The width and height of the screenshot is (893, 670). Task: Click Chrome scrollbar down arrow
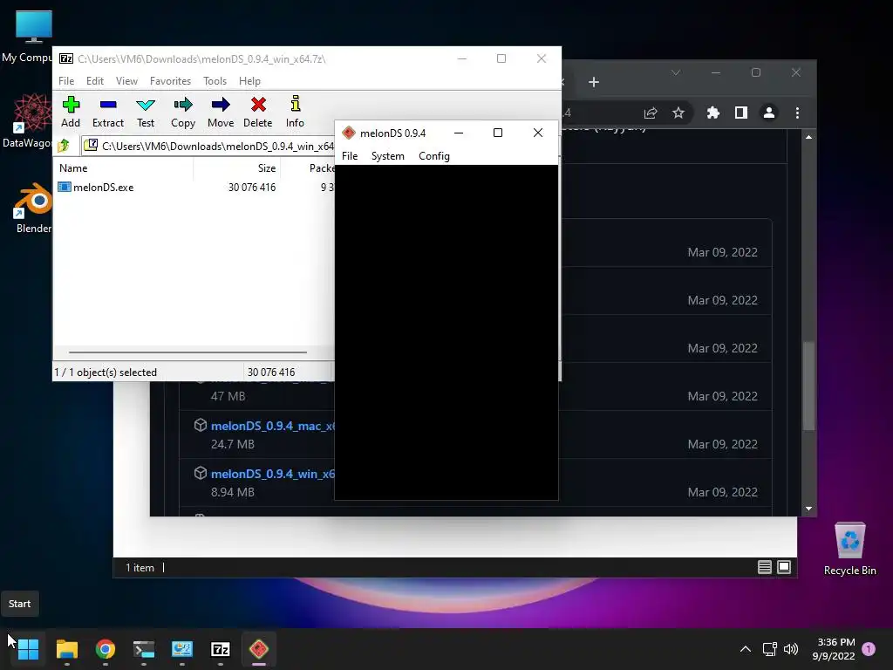point(808,509)
